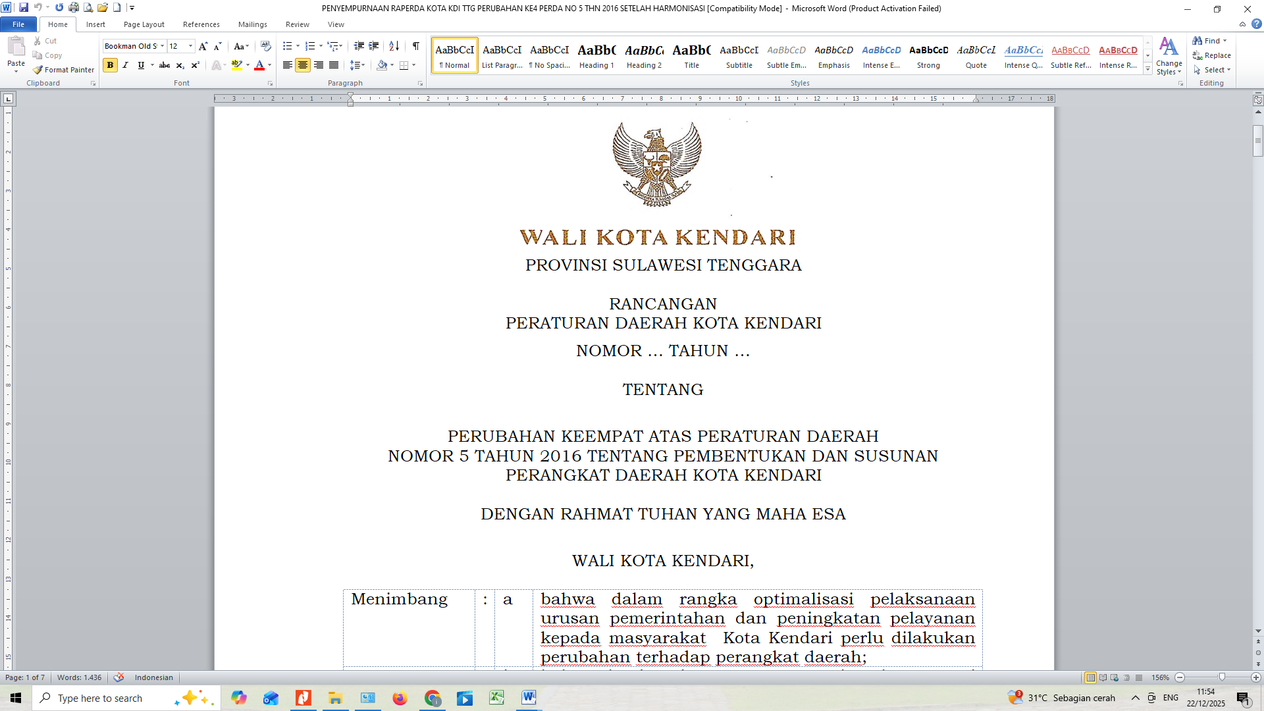The height and width of the screenshot is (711, 1264).
Task: Click the Replace button
Action: tap(1211, 55)
